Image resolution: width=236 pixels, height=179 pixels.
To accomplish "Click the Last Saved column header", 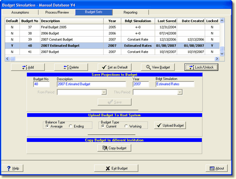I will [166, 21].
